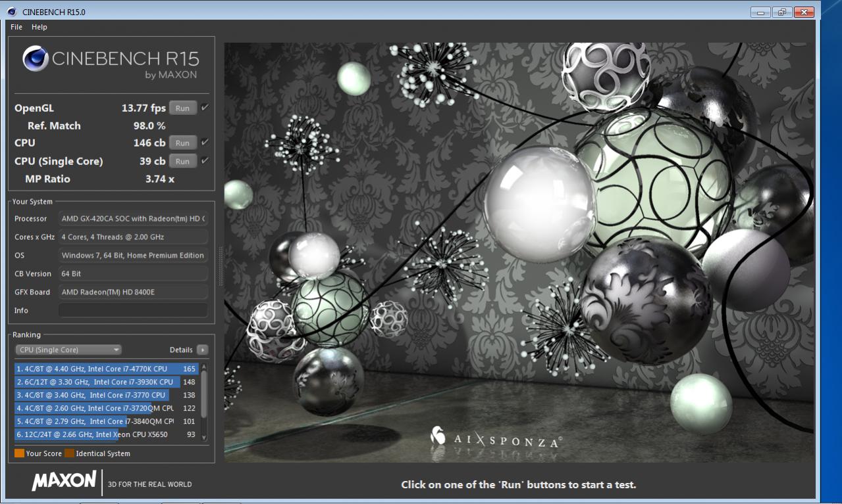Click the CPU score 146 cb

click(149, 143)
